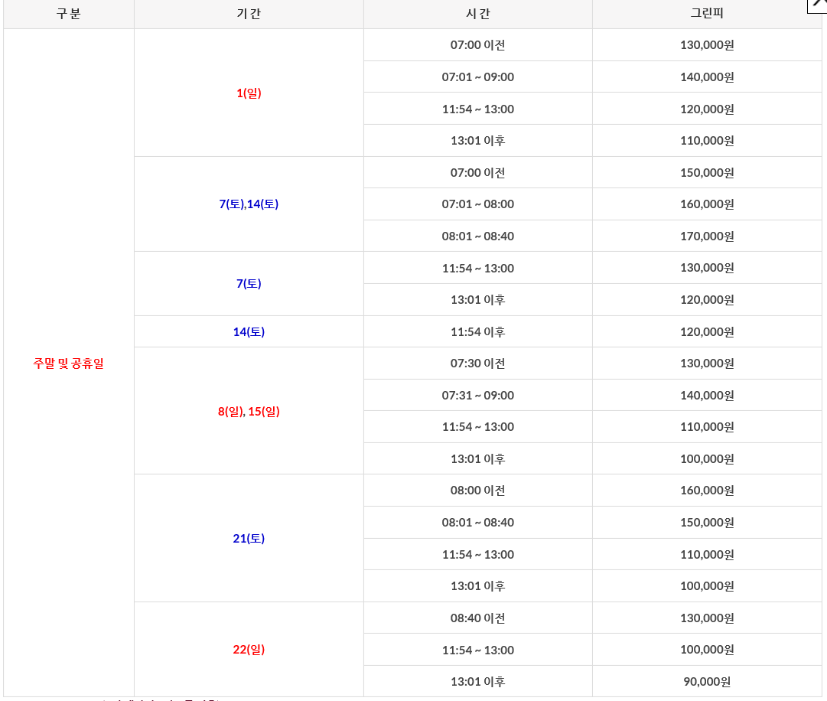This screenshot has height=701, width=827.
Task: Select the 7(토),14(토) period cell
Action: 249,204
